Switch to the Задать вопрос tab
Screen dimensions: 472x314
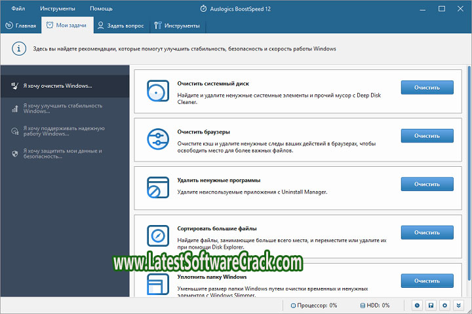coord(120,26)
